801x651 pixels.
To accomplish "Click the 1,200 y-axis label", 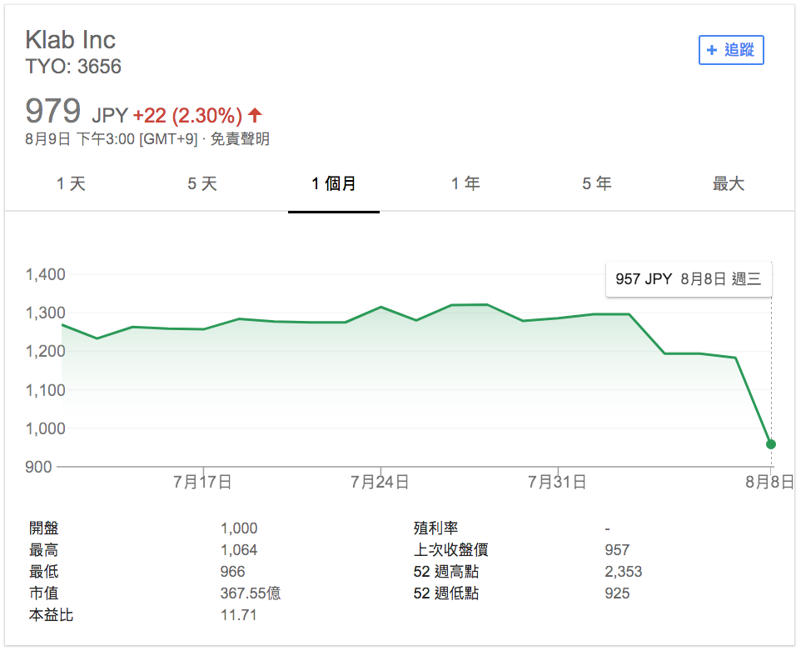I will pos(46,351).
